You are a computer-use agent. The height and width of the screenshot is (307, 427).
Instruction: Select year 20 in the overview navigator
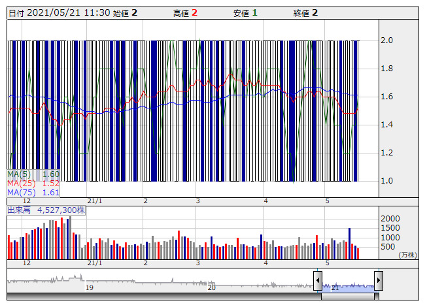click(211, 287)
